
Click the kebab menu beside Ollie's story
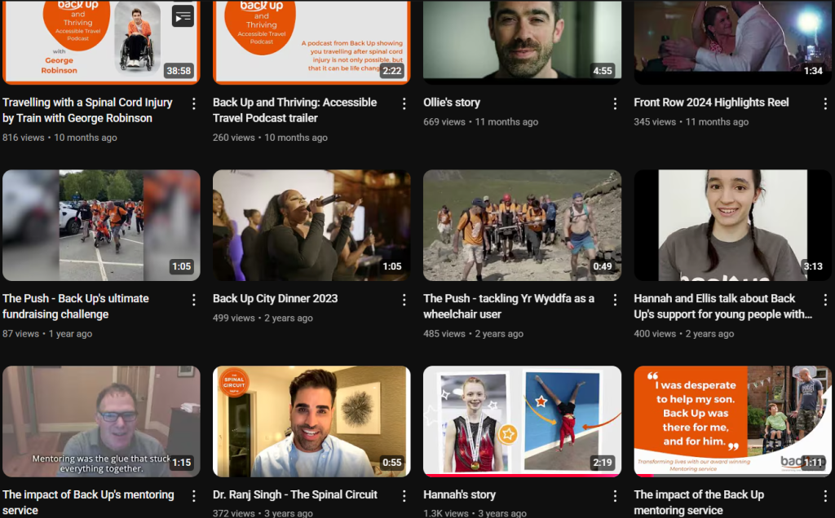[615, 103]
